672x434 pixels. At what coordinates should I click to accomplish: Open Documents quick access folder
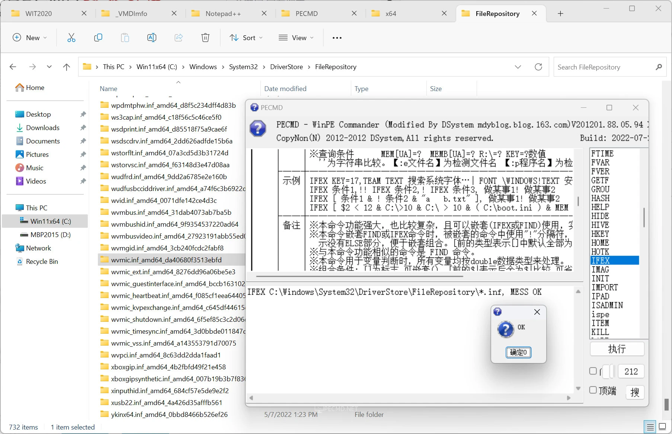point(37,141)
